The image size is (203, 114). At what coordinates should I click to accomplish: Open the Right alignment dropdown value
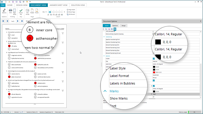(x=176, y=94)
